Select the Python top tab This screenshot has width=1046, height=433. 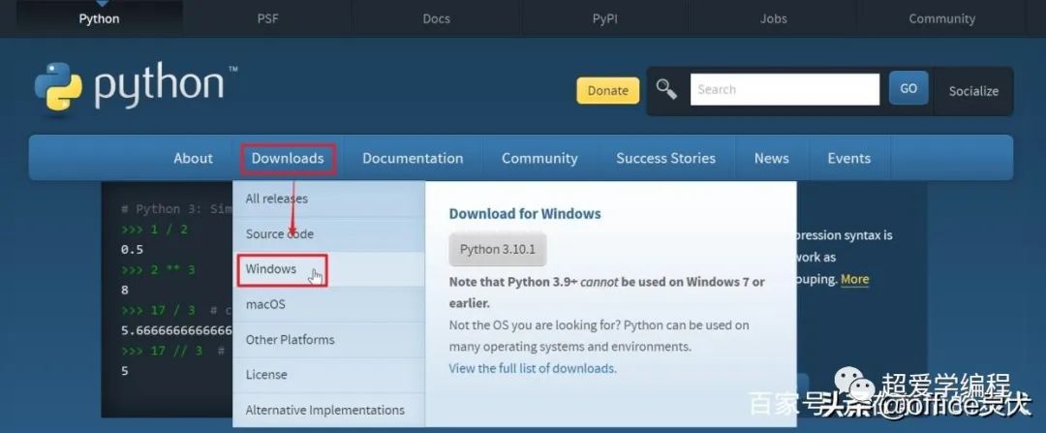click(100, 18)
